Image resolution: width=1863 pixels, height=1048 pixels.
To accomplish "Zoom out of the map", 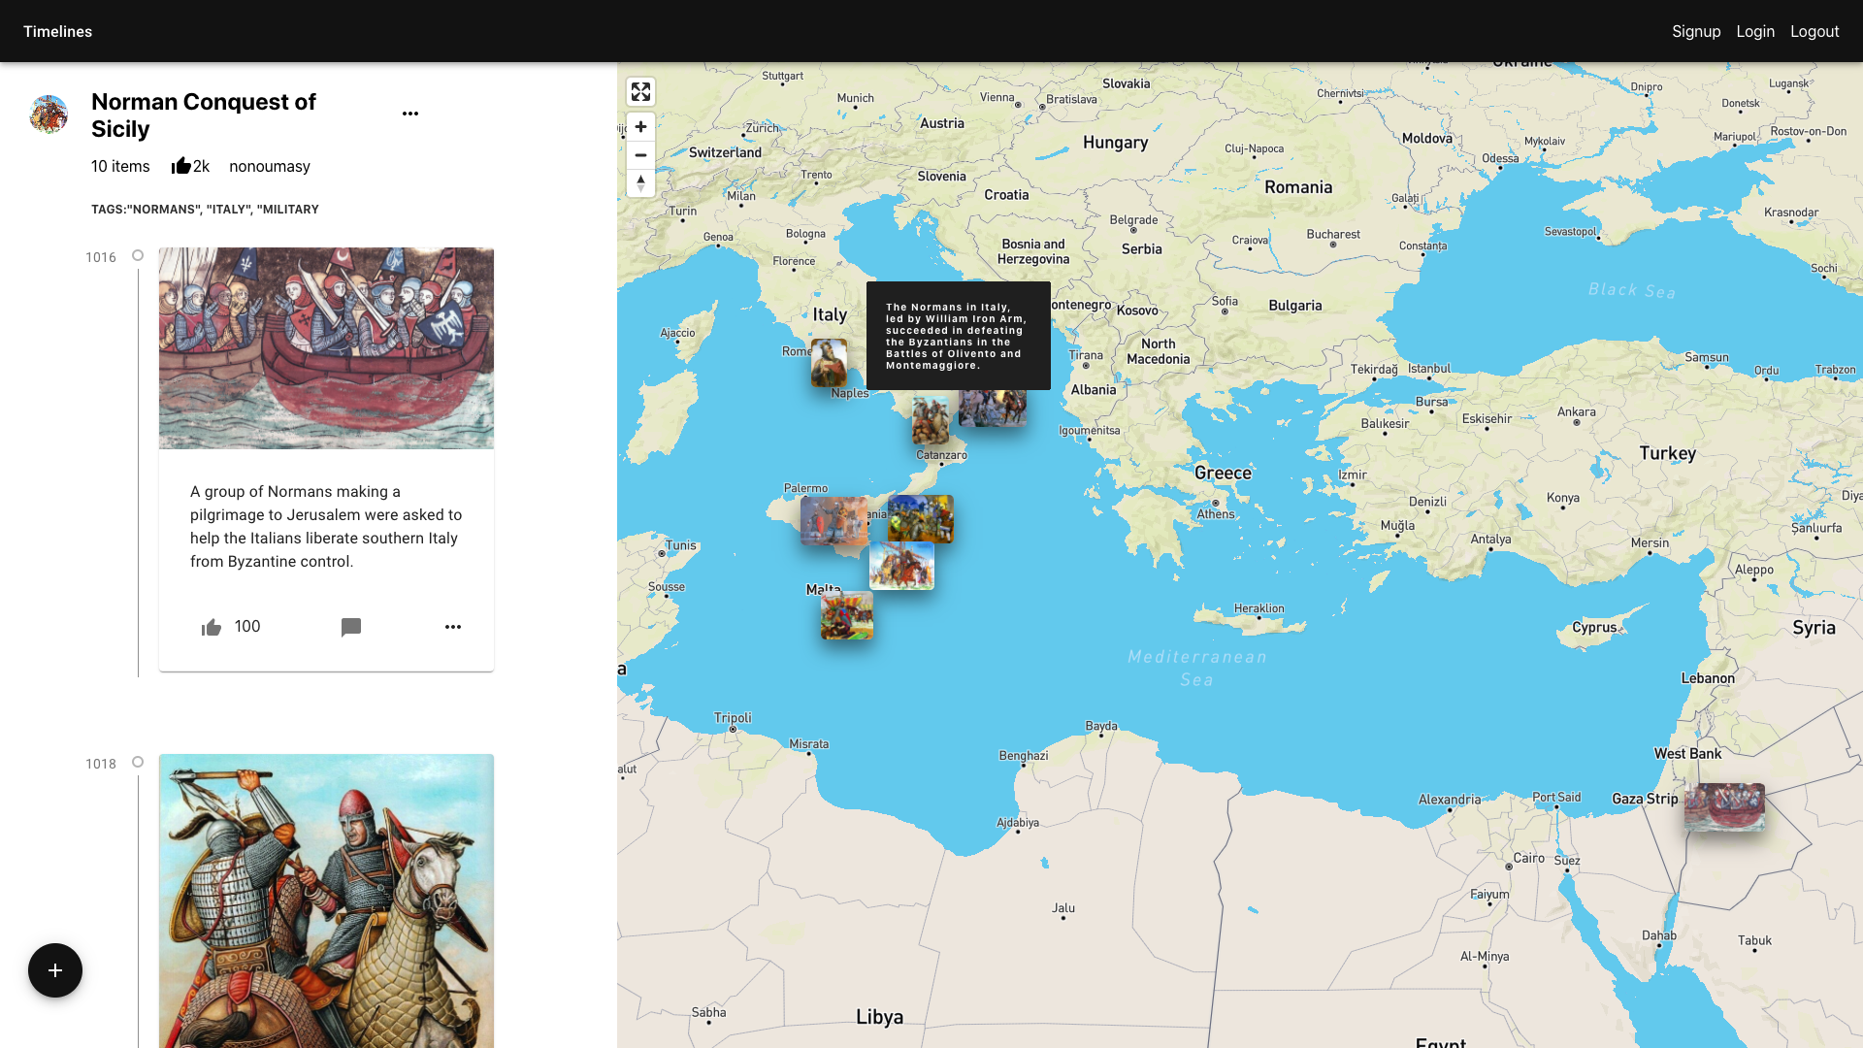I will [640, 155].
